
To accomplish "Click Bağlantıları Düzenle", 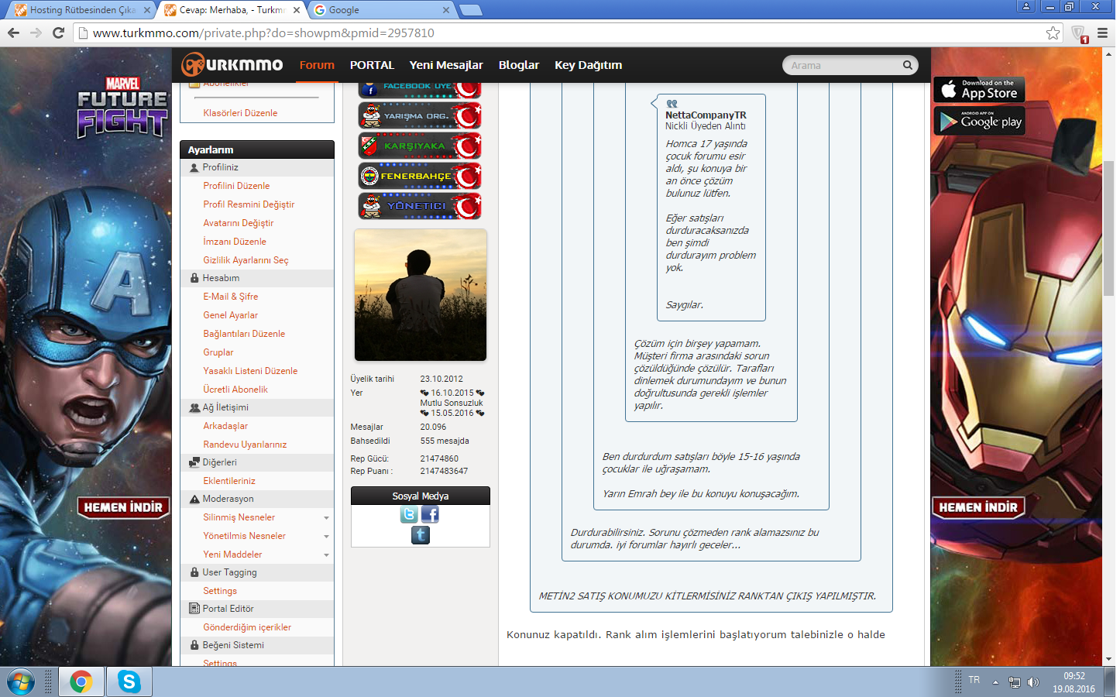I will click(244, 334).
